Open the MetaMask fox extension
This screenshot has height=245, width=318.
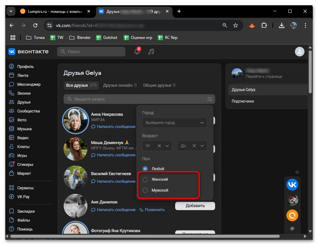[252, 25]
